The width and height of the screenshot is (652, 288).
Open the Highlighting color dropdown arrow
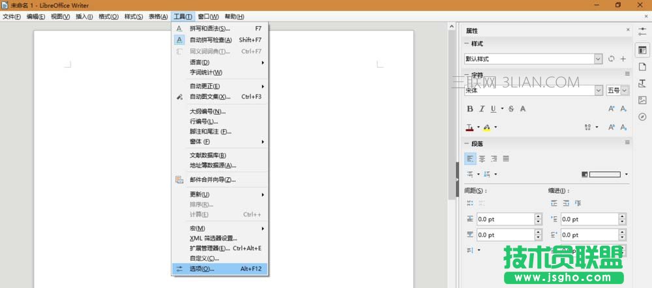(496, 127)
